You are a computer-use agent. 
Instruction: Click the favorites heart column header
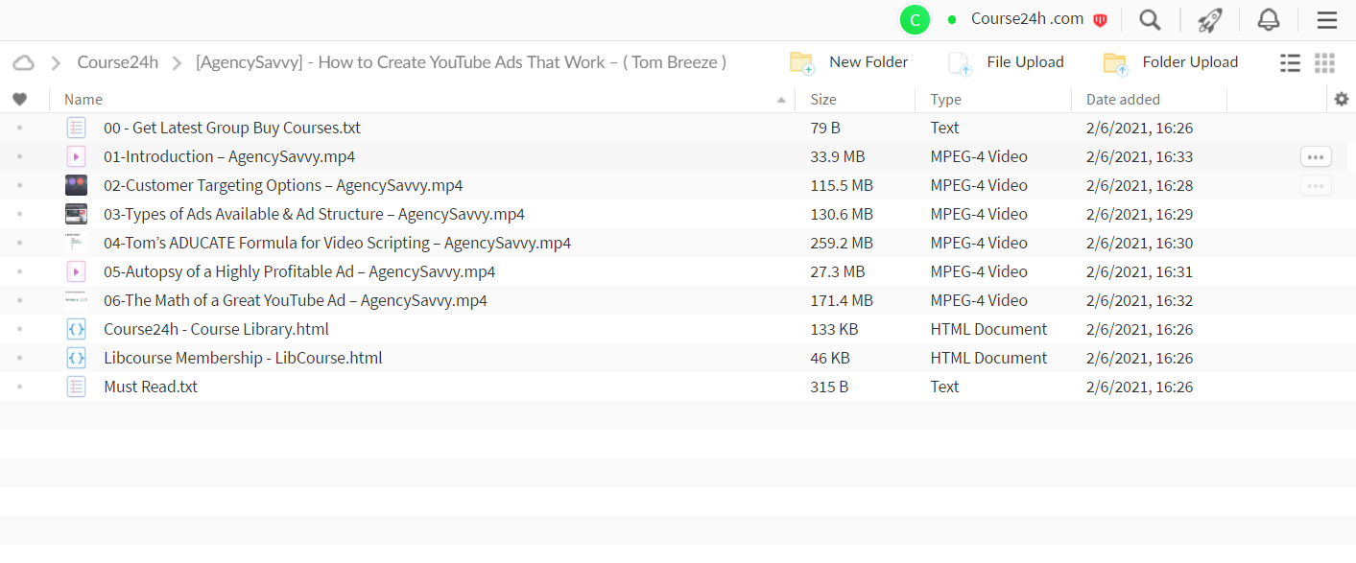pyautogui.click(x=19, y=99)
